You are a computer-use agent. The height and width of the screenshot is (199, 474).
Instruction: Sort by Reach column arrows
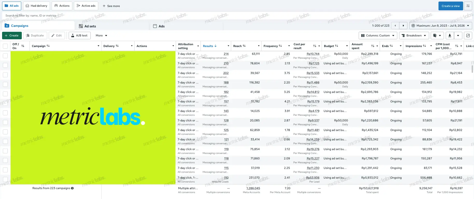[244, 46]
